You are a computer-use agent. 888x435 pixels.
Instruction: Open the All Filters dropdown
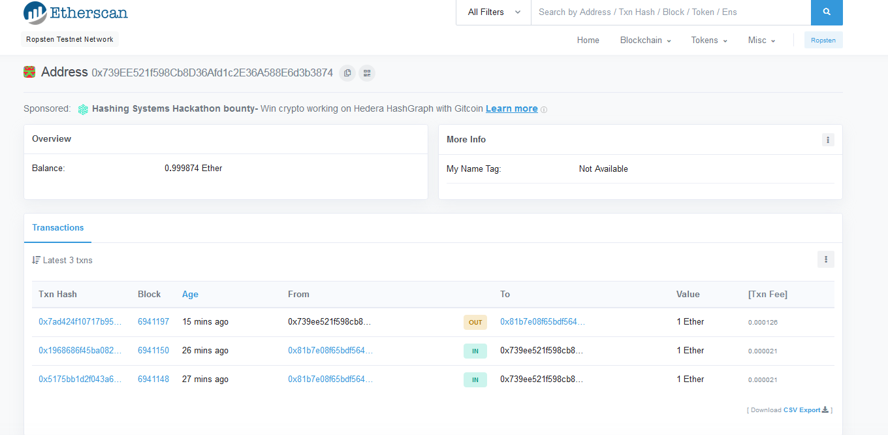point(494,12)
